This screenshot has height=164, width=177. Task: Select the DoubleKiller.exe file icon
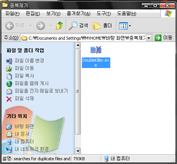[96, 50]
